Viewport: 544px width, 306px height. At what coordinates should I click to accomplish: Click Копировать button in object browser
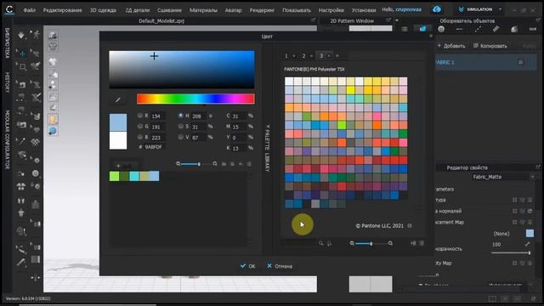point(490,46)
